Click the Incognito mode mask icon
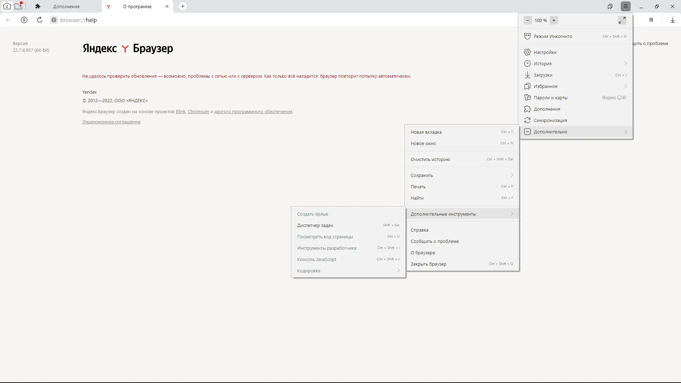This screenshot has width=681, height=383. (527, 36)
